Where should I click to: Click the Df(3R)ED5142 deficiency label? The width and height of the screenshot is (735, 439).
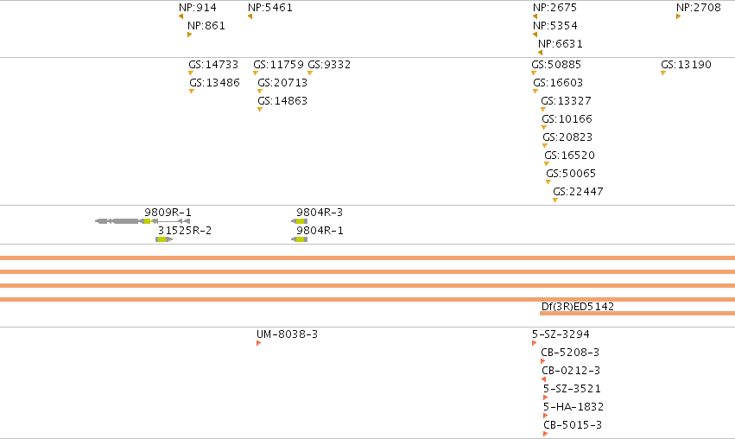click(578, 307)
